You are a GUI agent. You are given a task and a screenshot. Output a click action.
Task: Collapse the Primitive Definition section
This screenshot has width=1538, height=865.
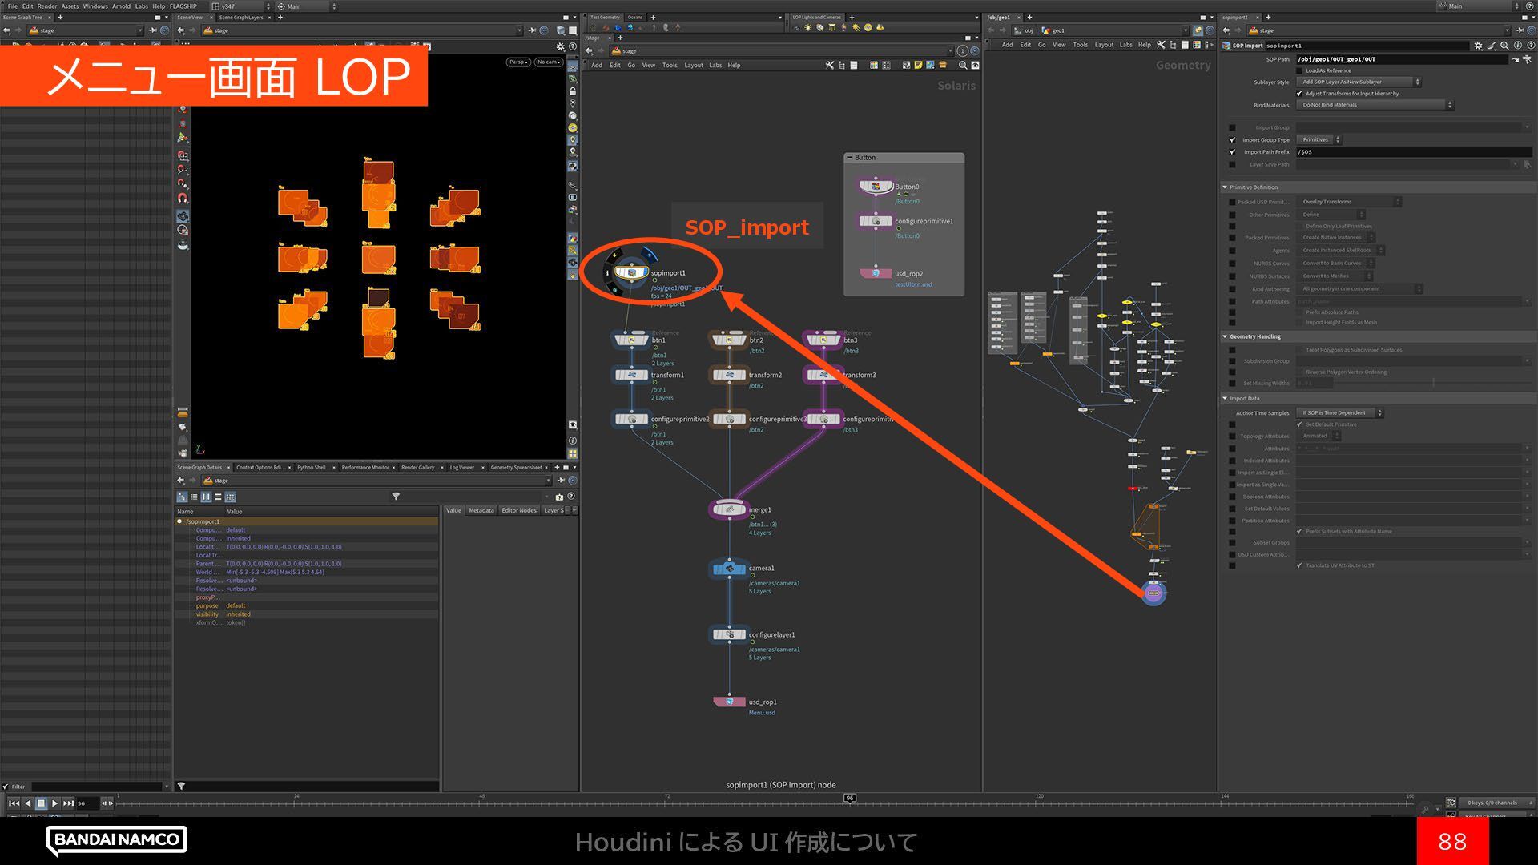coord(1225,187)
